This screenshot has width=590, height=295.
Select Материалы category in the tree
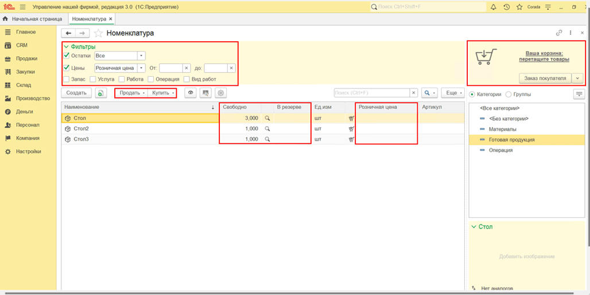(502, 129)
